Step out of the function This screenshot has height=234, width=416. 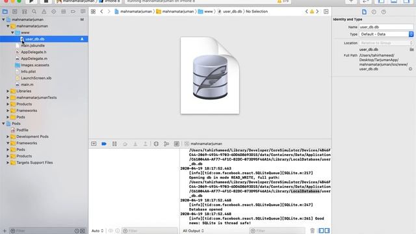[x=146, y=144]
